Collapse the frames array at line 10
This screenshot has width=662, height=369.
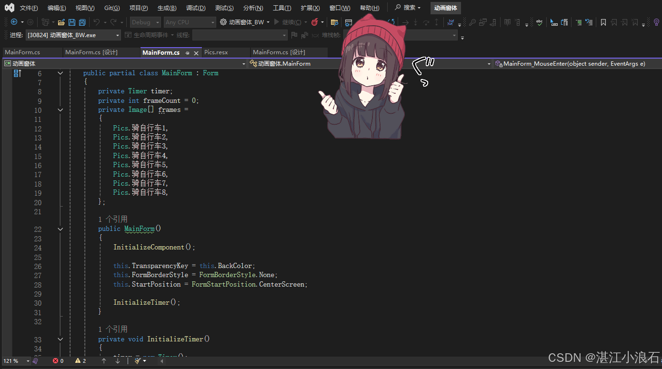coord(60,110)
